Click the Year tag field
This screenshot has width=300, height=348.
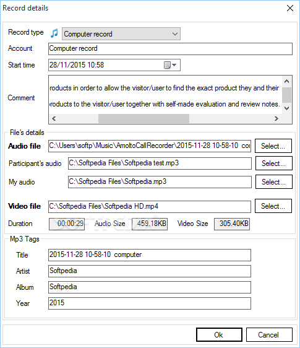pos(150,303)
